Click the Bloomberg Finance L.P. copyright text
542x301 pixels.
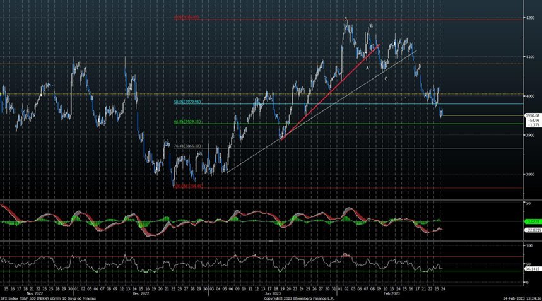click(x=299, y=298)
